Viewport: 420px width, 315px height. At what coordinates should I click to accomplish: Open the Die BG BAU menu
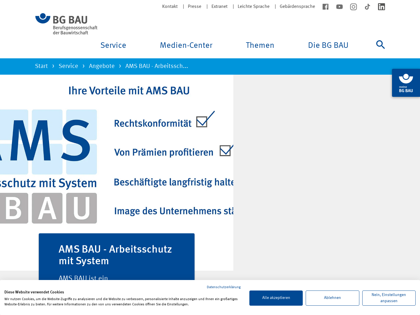(x=328, y=45)
